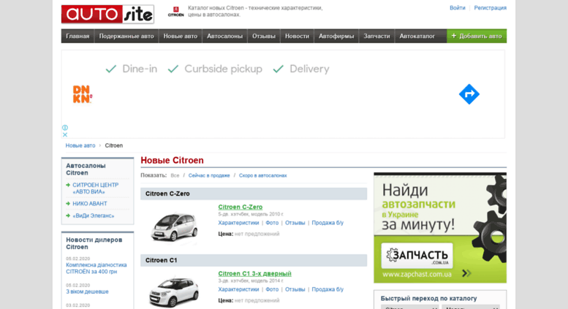
Task: Click green arrow next to НИКО АВАНТ
Action: coord(68,204)
